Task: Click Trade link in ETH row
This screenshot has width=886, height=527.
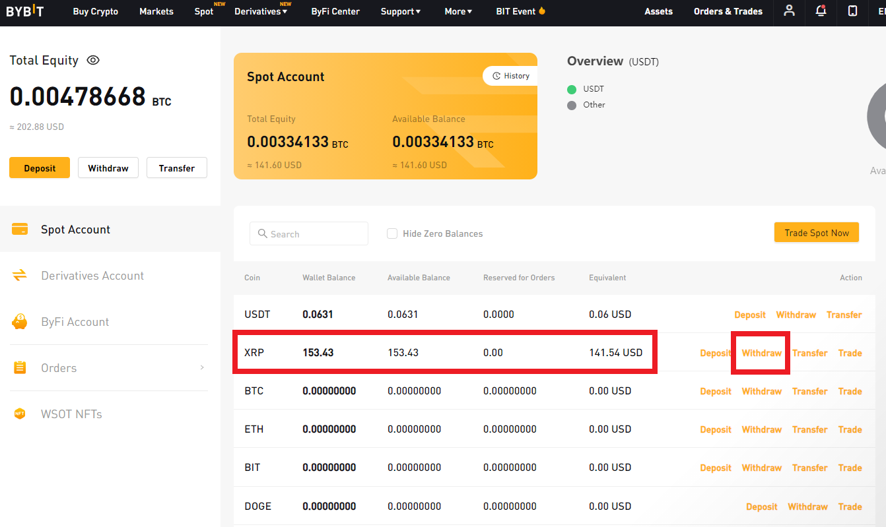Action: (850, 429)
